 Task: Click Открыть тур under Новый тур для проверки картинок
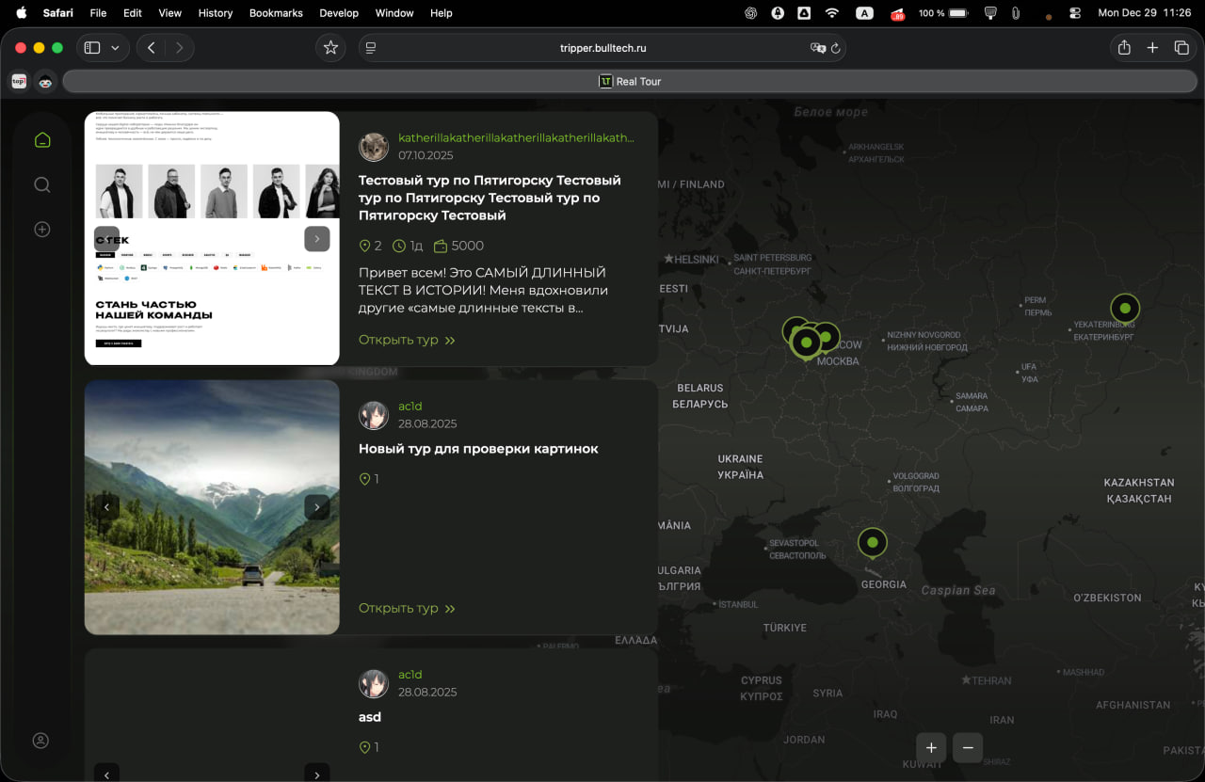[407, 608]
